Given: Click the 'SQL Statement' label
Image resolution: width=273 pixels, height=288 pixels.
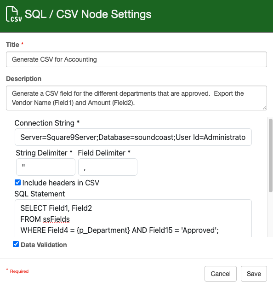Looking at the screenshot, I should coord(40,194).
